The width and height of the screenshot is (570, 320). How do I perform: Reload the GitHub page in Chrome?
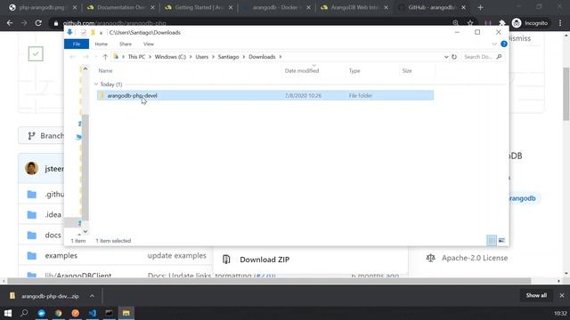click(38, 23)
